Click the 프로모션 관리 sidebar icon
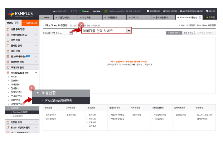 [x=8, y=62]
